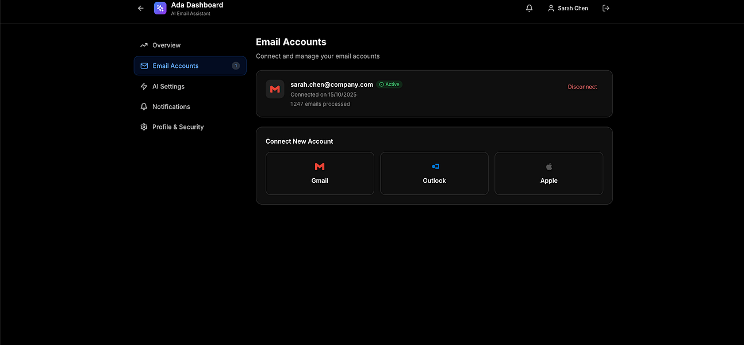
Task: Click Connect and manage your email accounts text
Action: coord(318,56)
